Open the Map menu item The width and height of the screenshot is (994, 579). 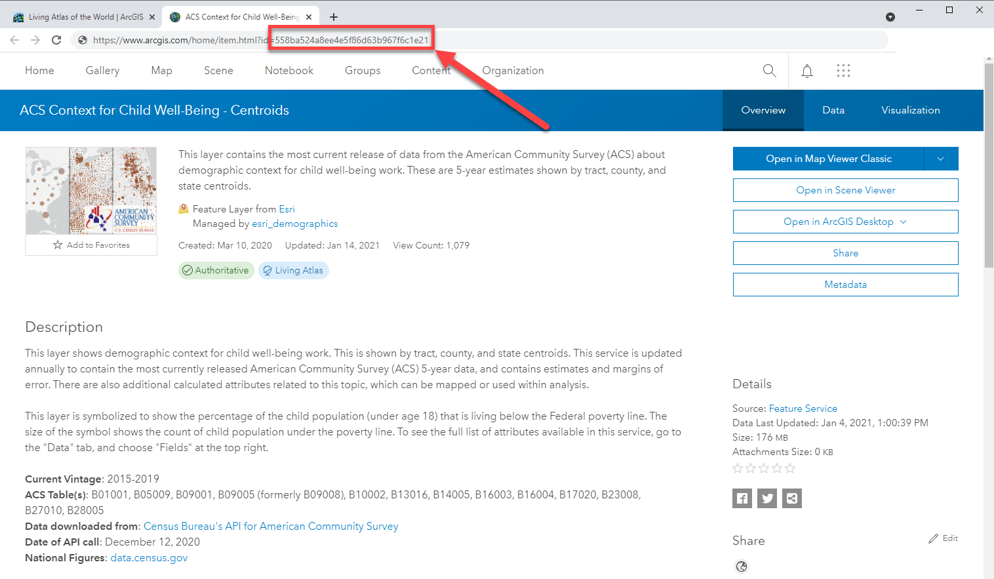coord(161,71)
